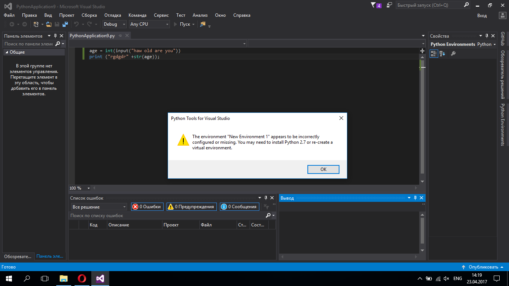Viewport: 509px width, 286px height.
Task: Click the Вход sign-in link
Action: point(482,15)
